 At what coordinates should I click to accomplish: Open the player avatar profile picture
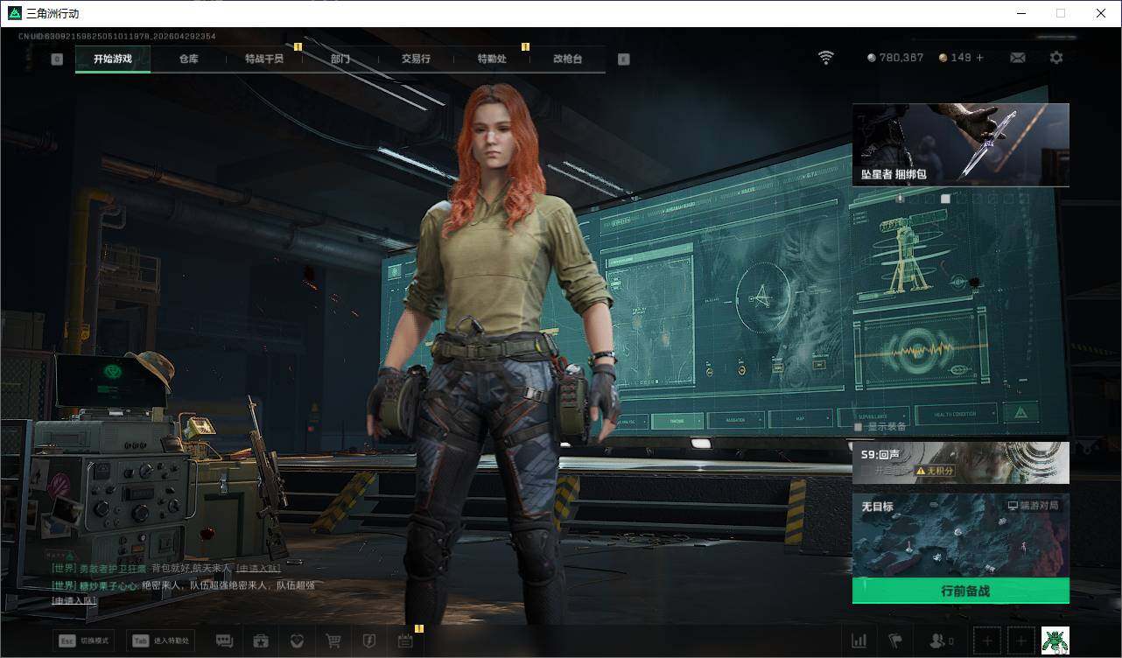(1055, 641)
